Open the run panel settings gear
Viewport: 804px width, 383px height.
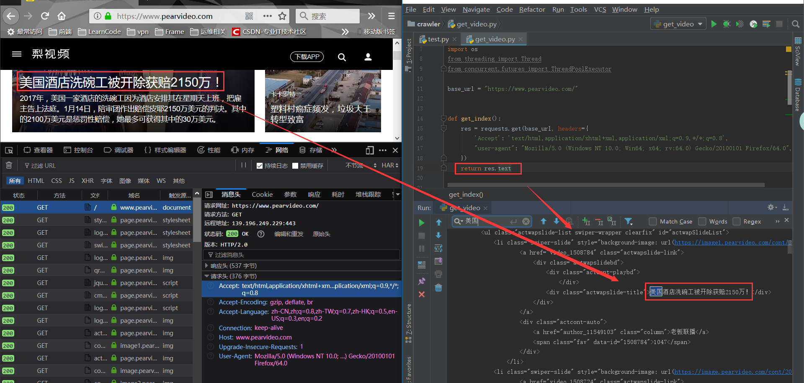771,207
